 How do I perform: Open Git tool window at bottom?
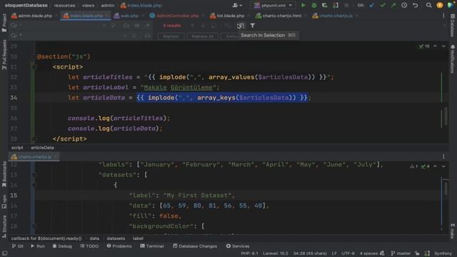17,246
